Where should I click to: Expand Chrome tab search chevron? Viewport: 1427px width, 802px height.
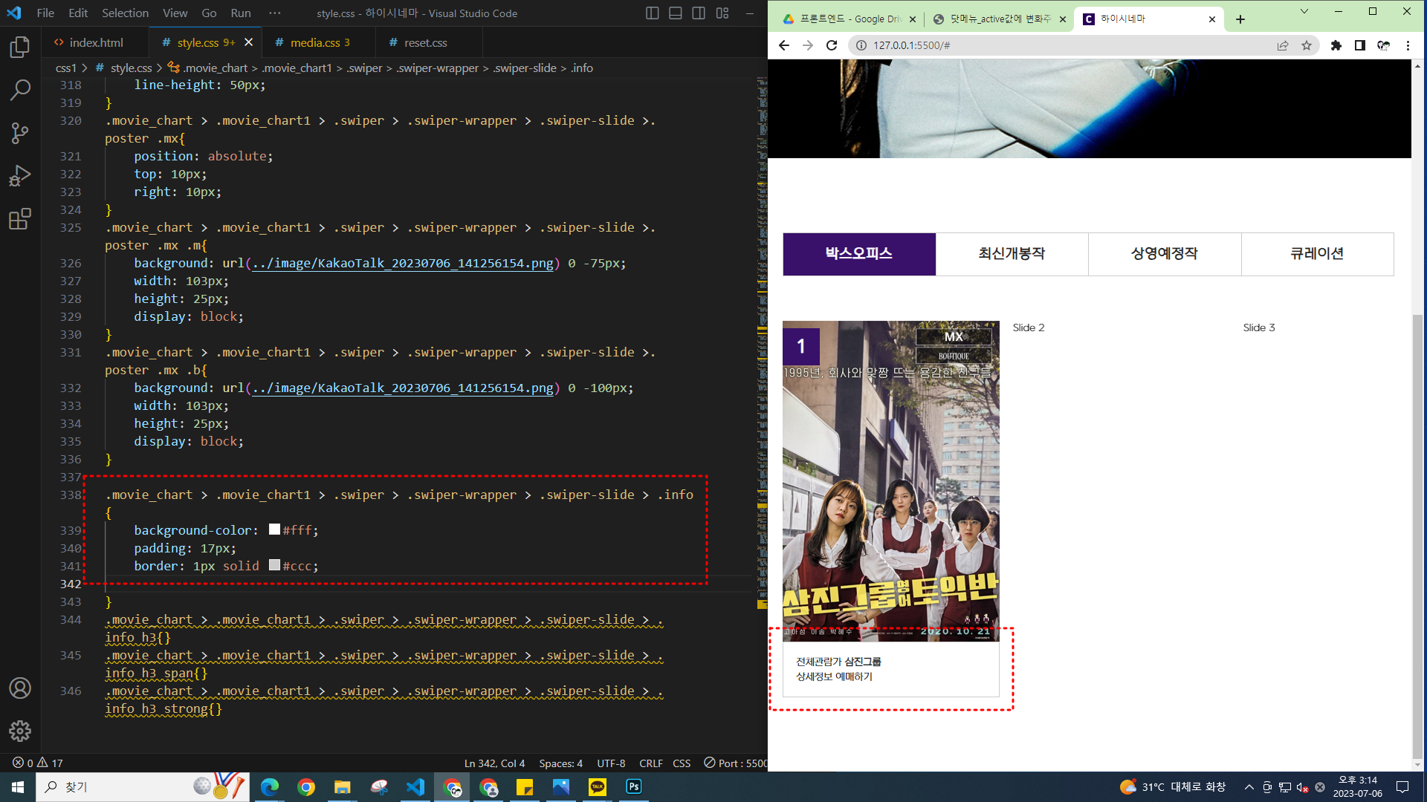pyautogui.click(x=1304, y=12)
